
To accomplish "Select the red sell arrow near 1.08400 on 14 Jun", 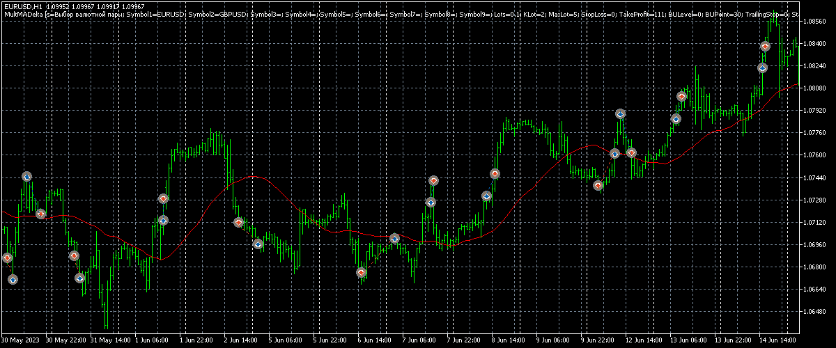I will coord(765,47).
